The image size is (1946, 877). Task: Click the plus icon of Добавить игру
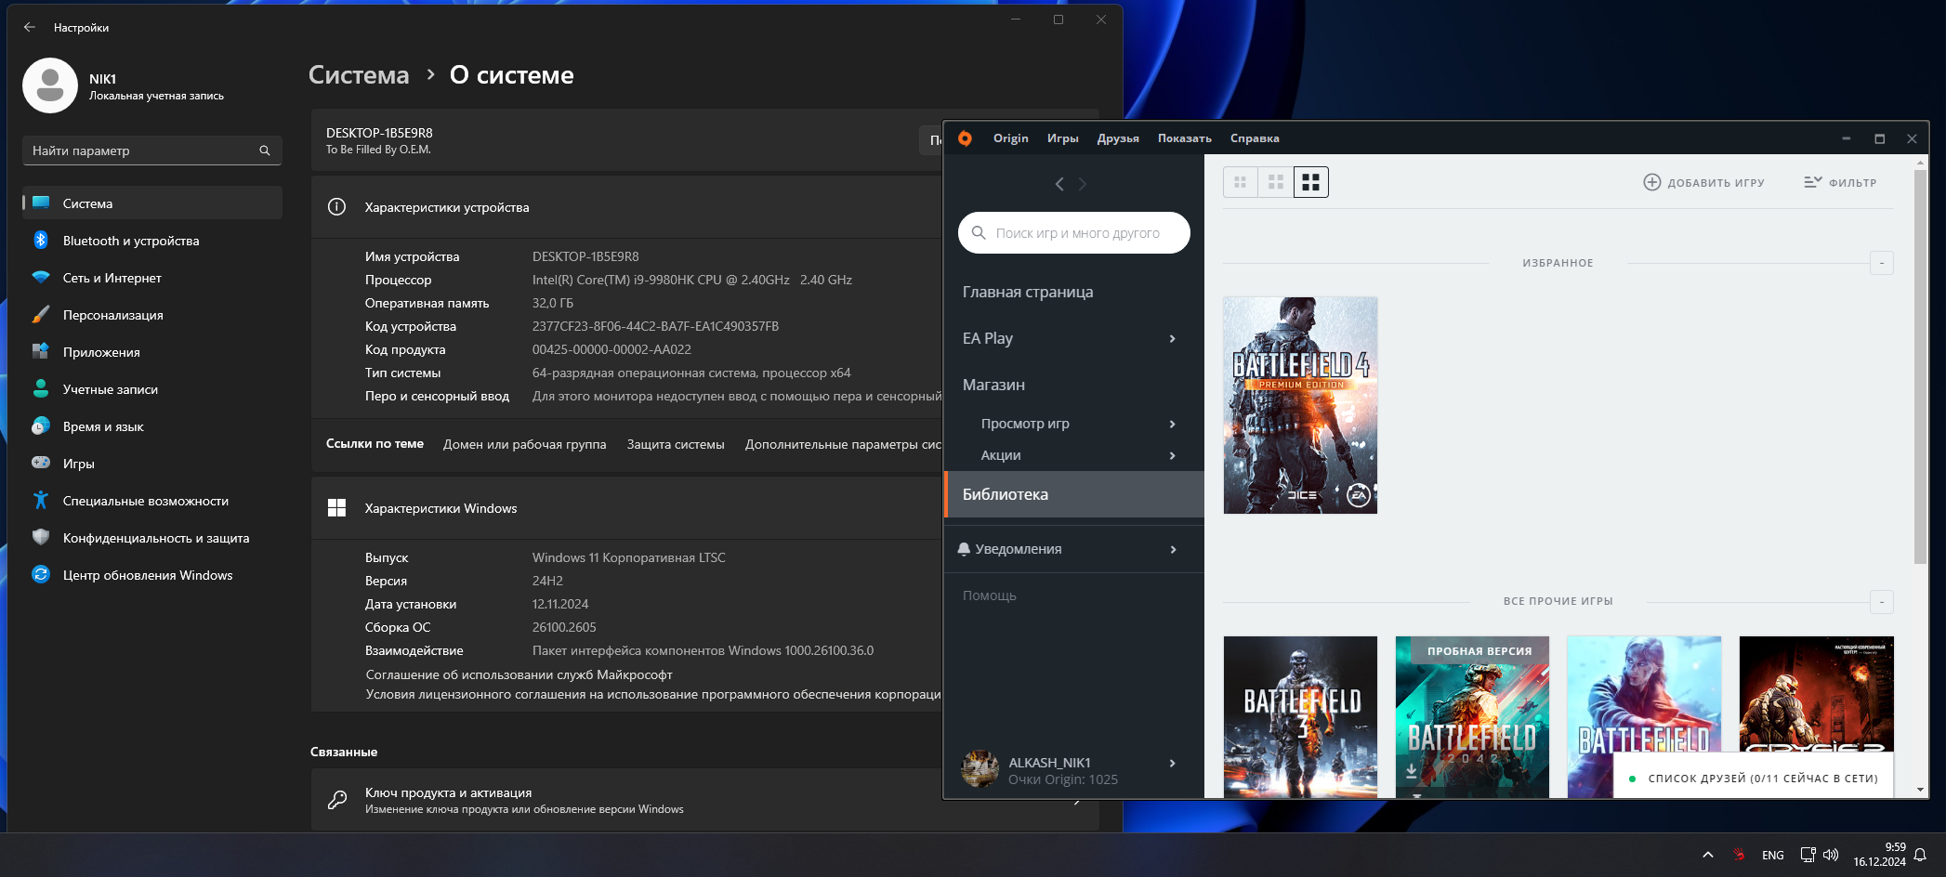pyautogui.click(x=1651, y=182)
